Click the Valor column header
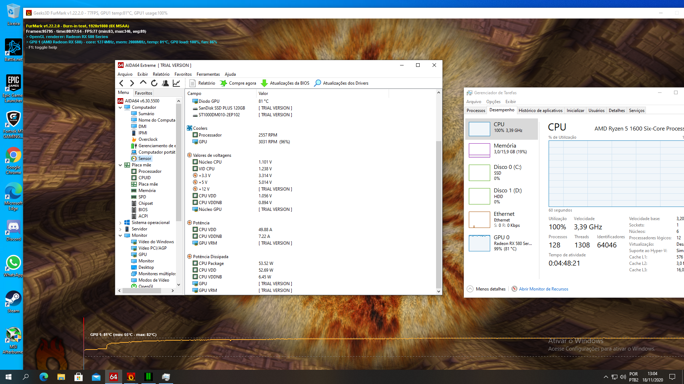The height and width of the screenshot is (384, 684). coord(322,94)
